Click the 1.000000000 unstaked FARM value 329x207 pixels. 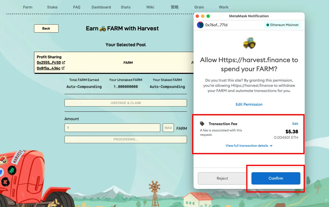pyautogui.click(x=126, y=87)
